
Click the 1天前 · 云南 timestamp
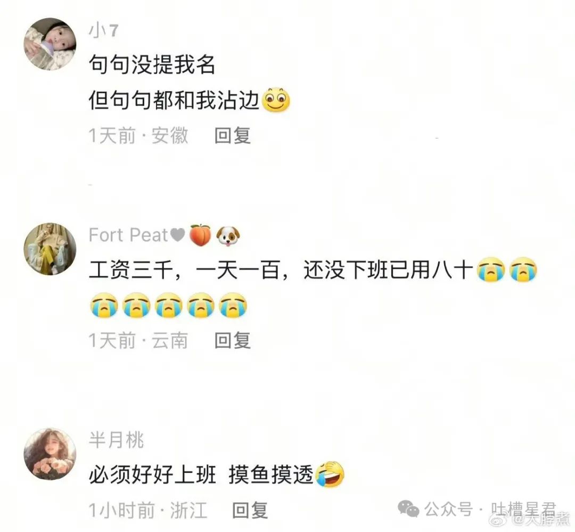point(138,340)
